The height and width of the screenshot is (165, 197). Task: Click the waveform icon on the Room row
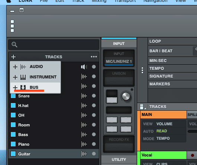[x=84, y=125]
